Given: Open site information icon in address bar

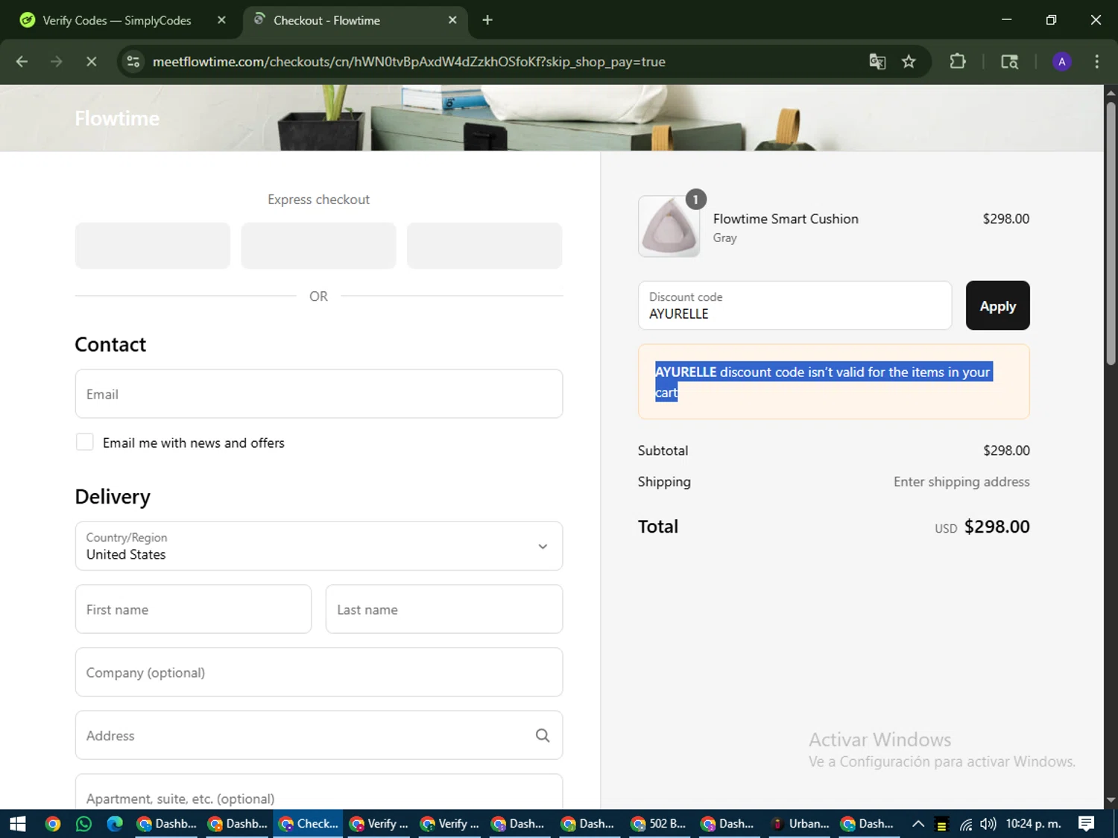Looking at the screenshot, I should pos(133,62).
